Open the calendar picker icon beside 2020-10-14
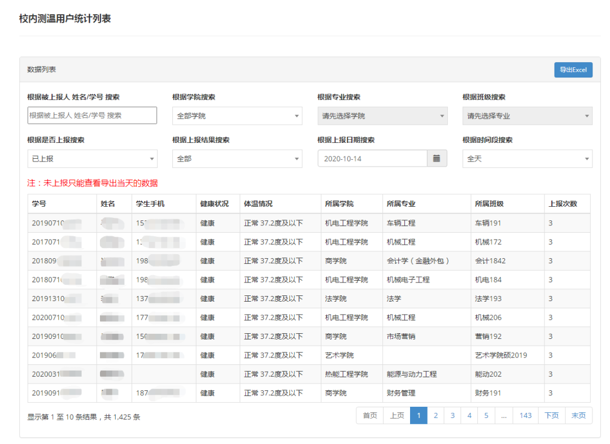Image resolution: width=610 pixels, height=444 pixels. (437, 158)
